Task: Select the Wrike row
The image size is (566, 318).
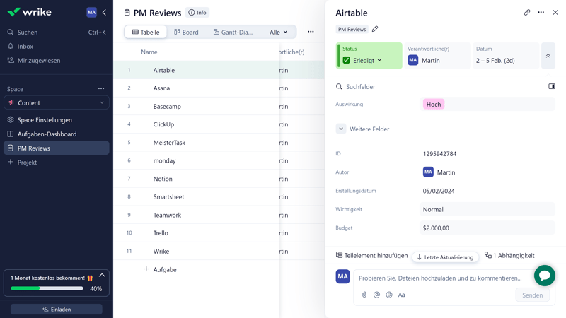Action: pyautogui.click(x=219, y=252)
